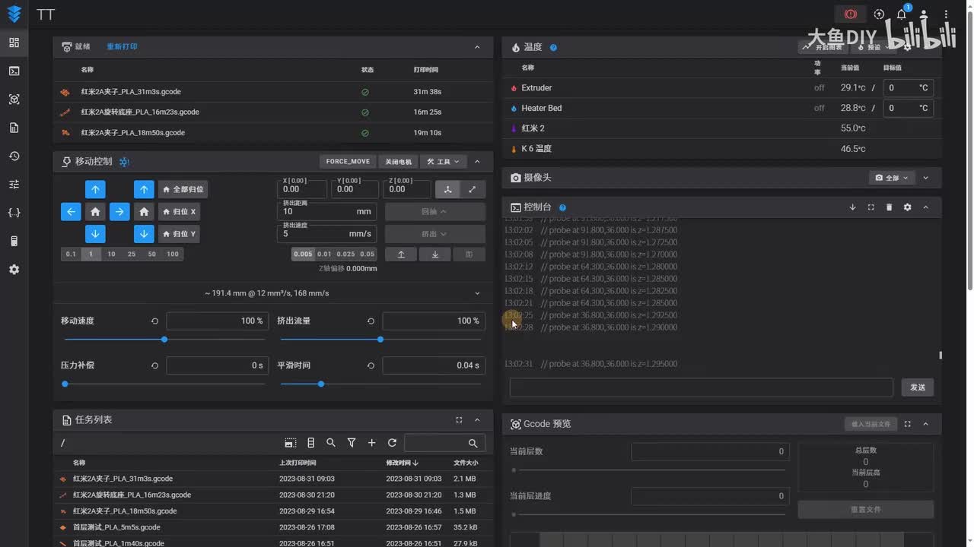Open the dashboard page from the sidebar
The image size is (974, 547).
click(14, 43)
